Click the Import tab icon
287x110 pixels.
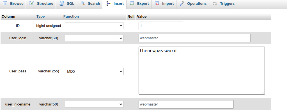tap(157, 3)
